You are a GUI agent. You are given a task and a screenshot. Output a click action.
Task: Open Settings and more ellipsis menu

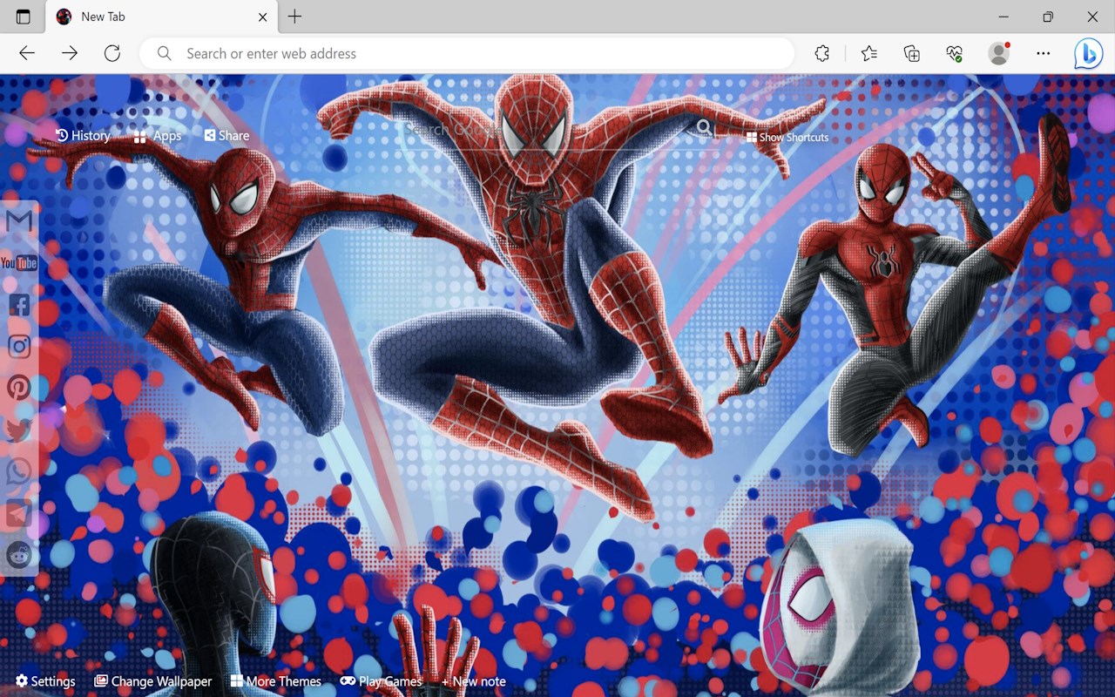pos(1044,53)
